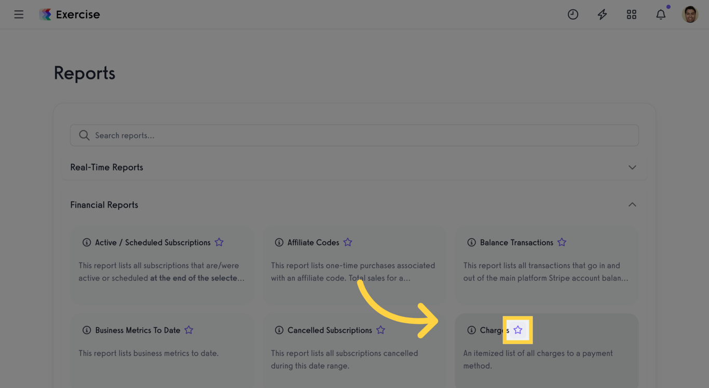Favorite the Charges report star
Viewport: 709px width, 388px height.
click(x=517, y=330)
